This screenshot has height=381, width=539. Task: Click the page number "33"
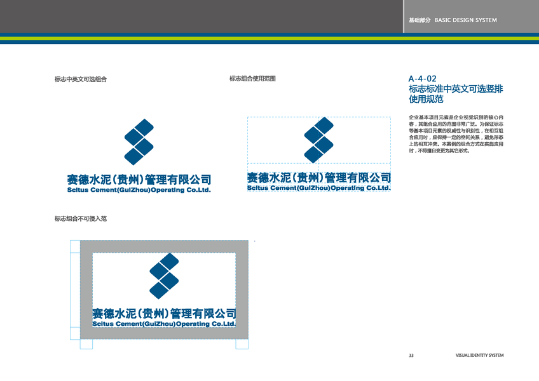click(411, 356)
